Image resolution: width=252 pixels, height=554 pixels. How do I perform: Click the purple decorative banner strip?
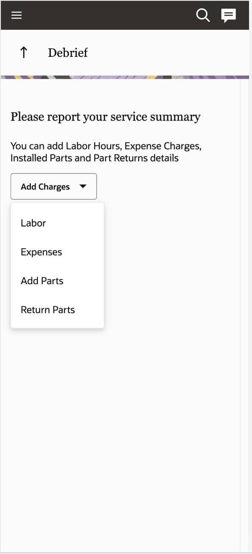pos(125,77)
